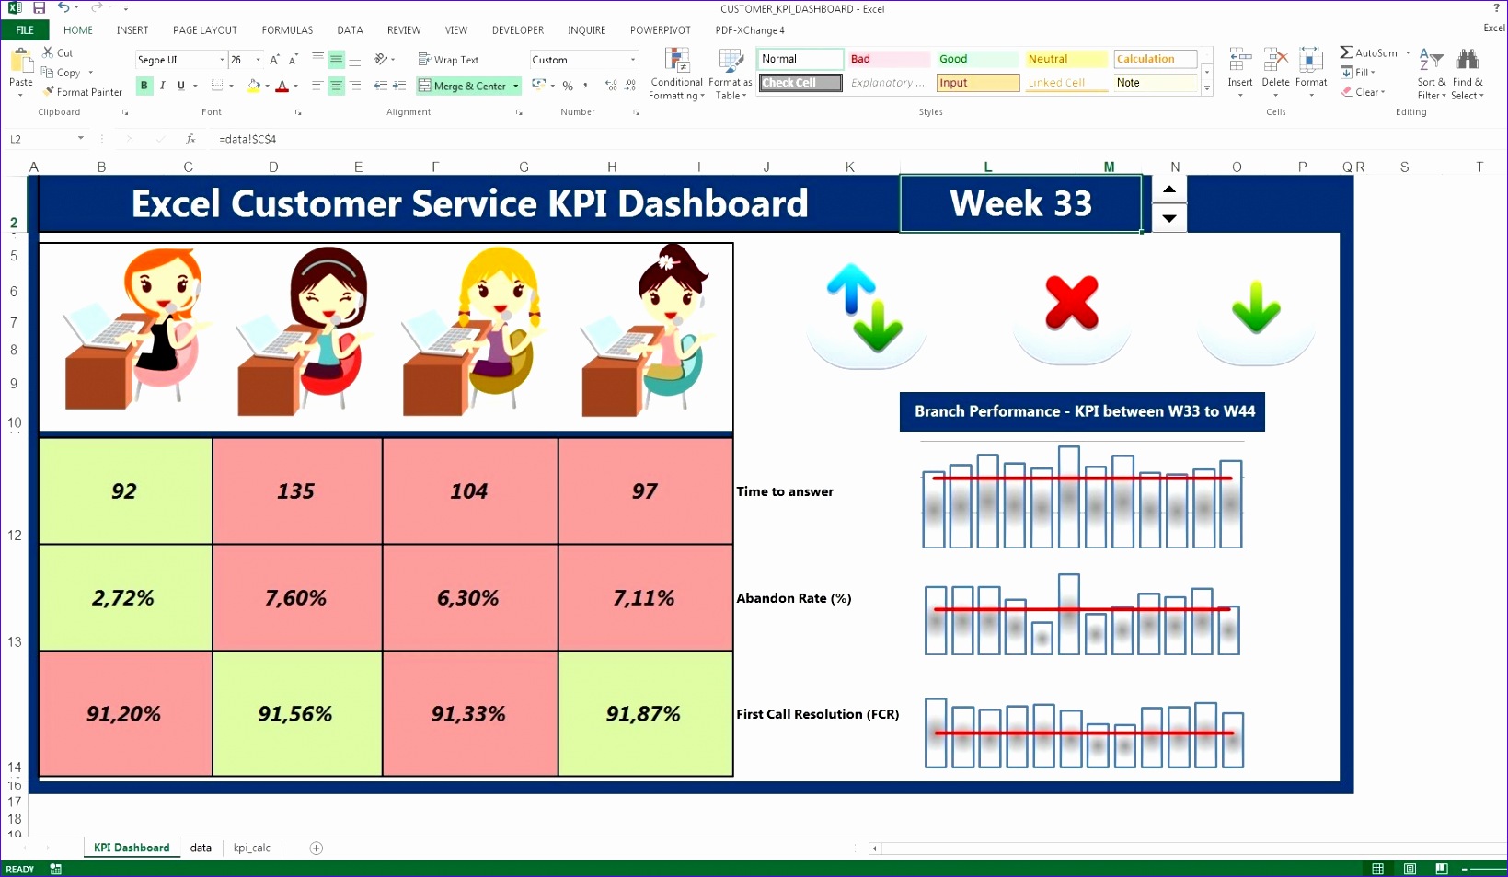Click inside the formula bar
Viewport: 1508px width, 877px height.
368,139
